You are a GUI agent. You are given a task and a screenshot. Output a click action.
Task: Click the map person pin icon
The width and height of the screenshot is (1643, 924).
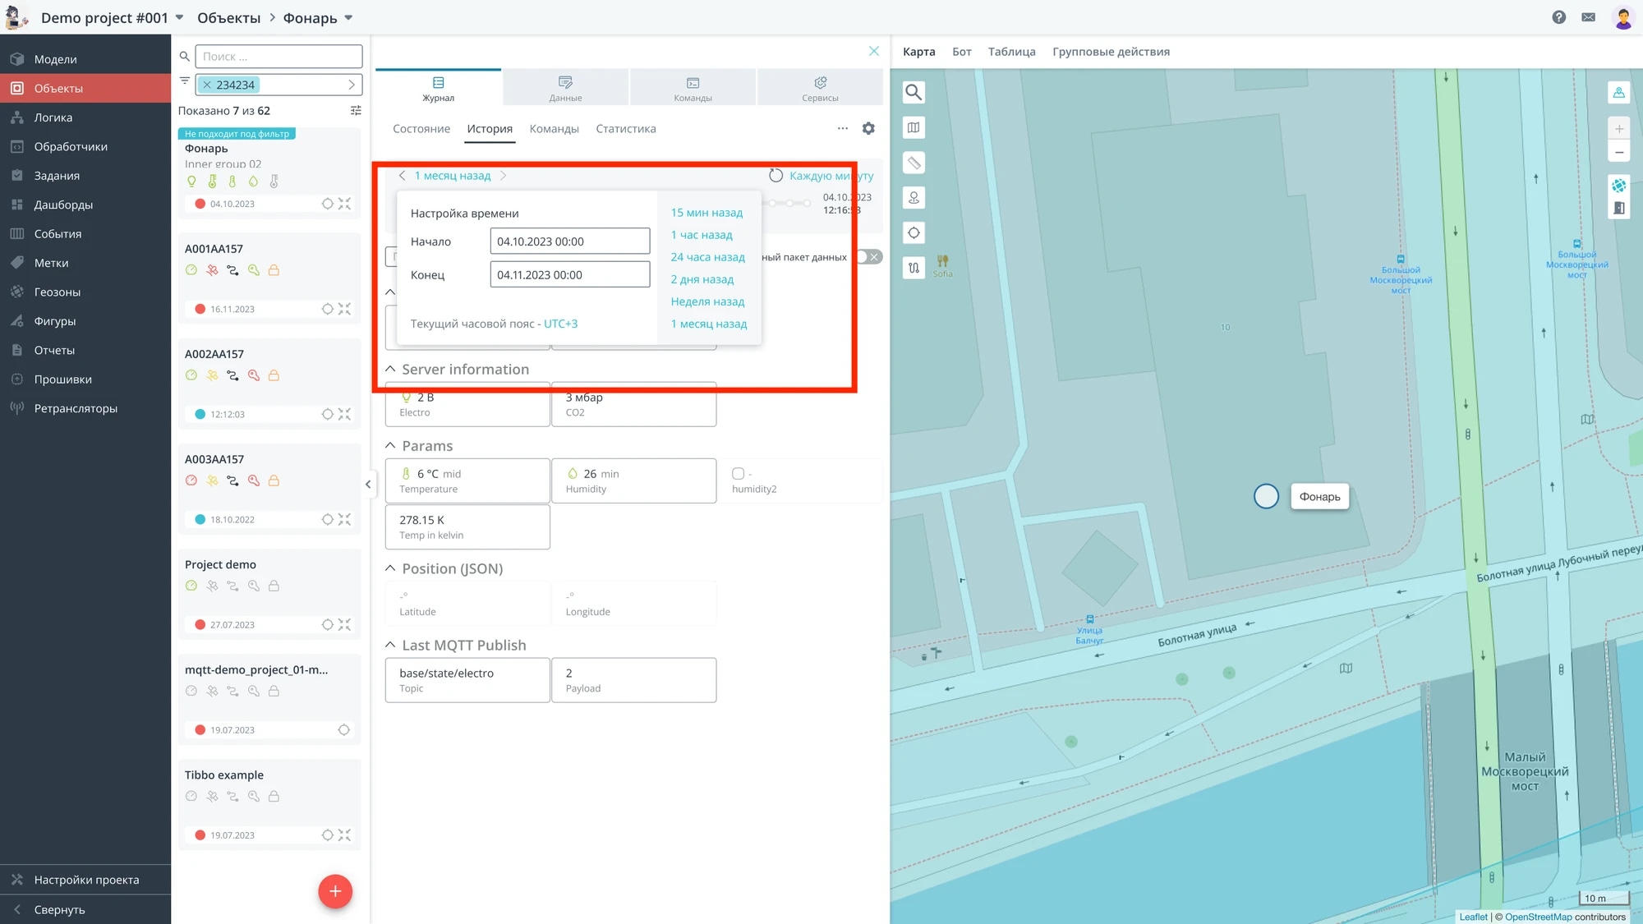914,198
